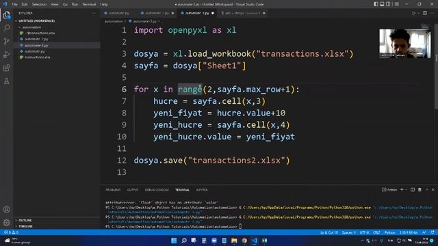Click Ln 6, Col 10 in status bar
This screenshot has width=438, height=246.
click(328, 232)
